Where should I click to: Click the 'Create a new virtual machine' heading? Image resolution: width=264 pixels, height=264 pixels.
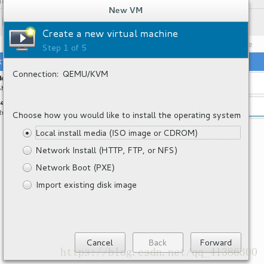point(110,34)
